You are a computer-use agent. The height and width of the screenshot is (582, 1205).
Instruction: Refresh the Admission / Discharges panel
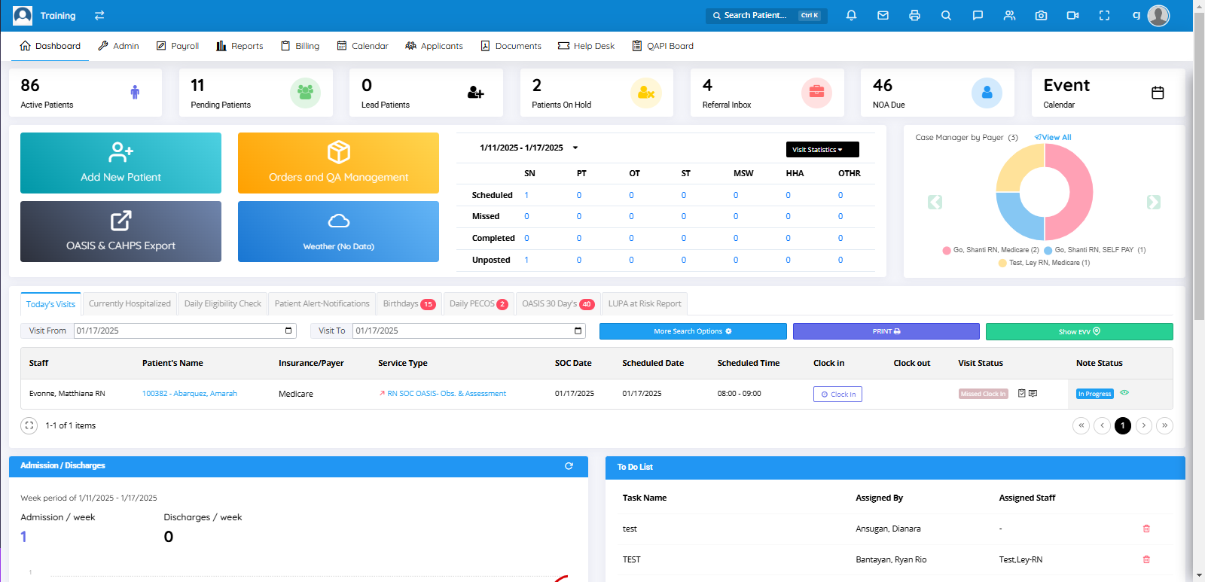[569, 466]
